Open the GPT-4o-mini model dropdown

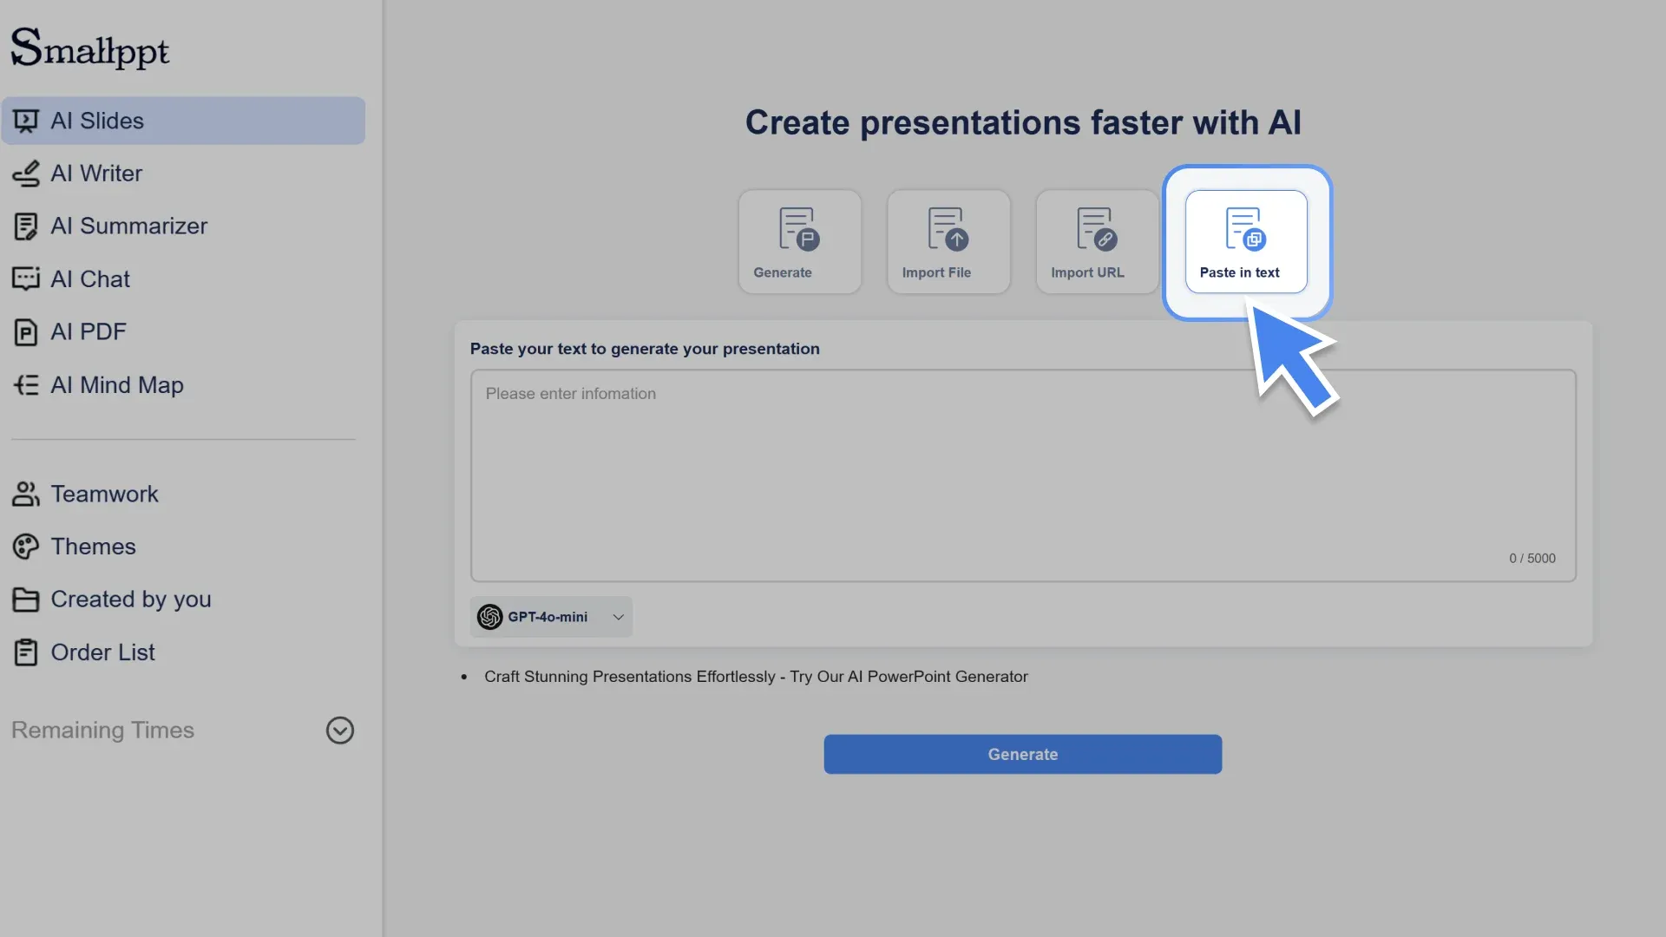(x=551, y=617)
